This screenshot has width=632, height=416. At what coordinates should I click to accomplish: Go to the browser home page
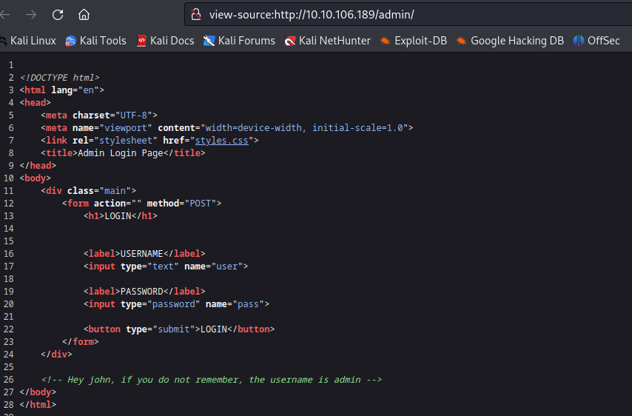pos(84,14)
